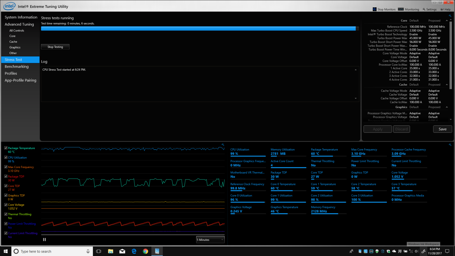The width and height of the screenshot is (455, 256).
Task: Click the Discard button
Action: pos(401,129)
